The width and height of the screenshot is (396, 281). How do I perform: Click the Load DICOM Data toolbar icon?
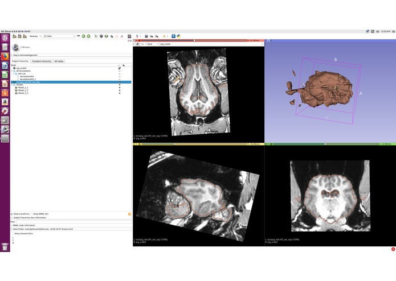click(19, 36)
